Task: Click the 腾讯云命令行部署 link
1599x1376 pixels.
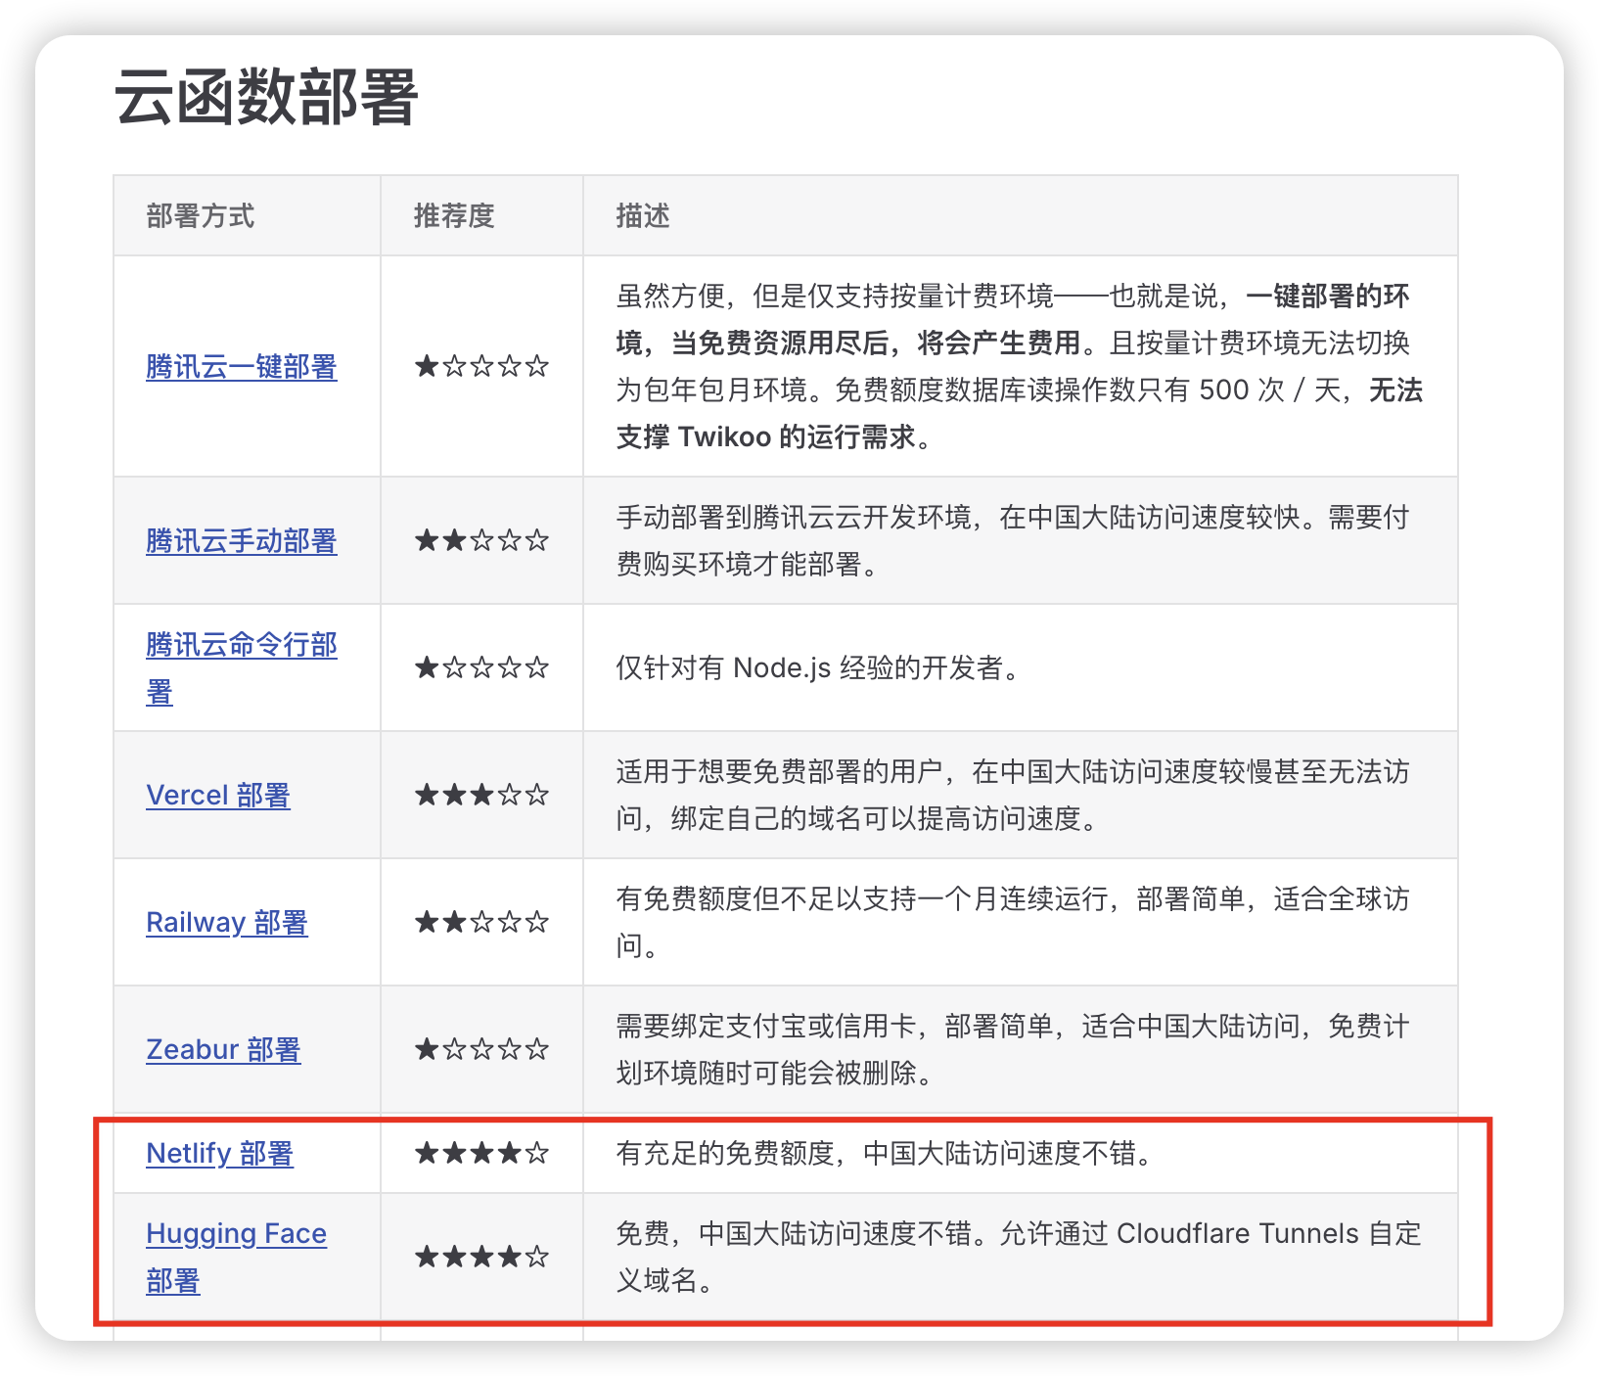Action: pos(241,646)
